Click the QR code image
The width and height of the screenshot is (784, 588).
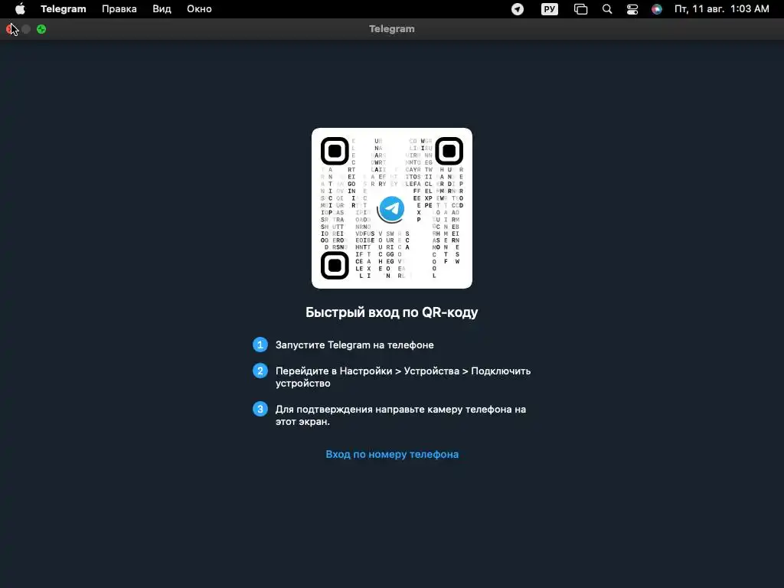tap(392, 208)
